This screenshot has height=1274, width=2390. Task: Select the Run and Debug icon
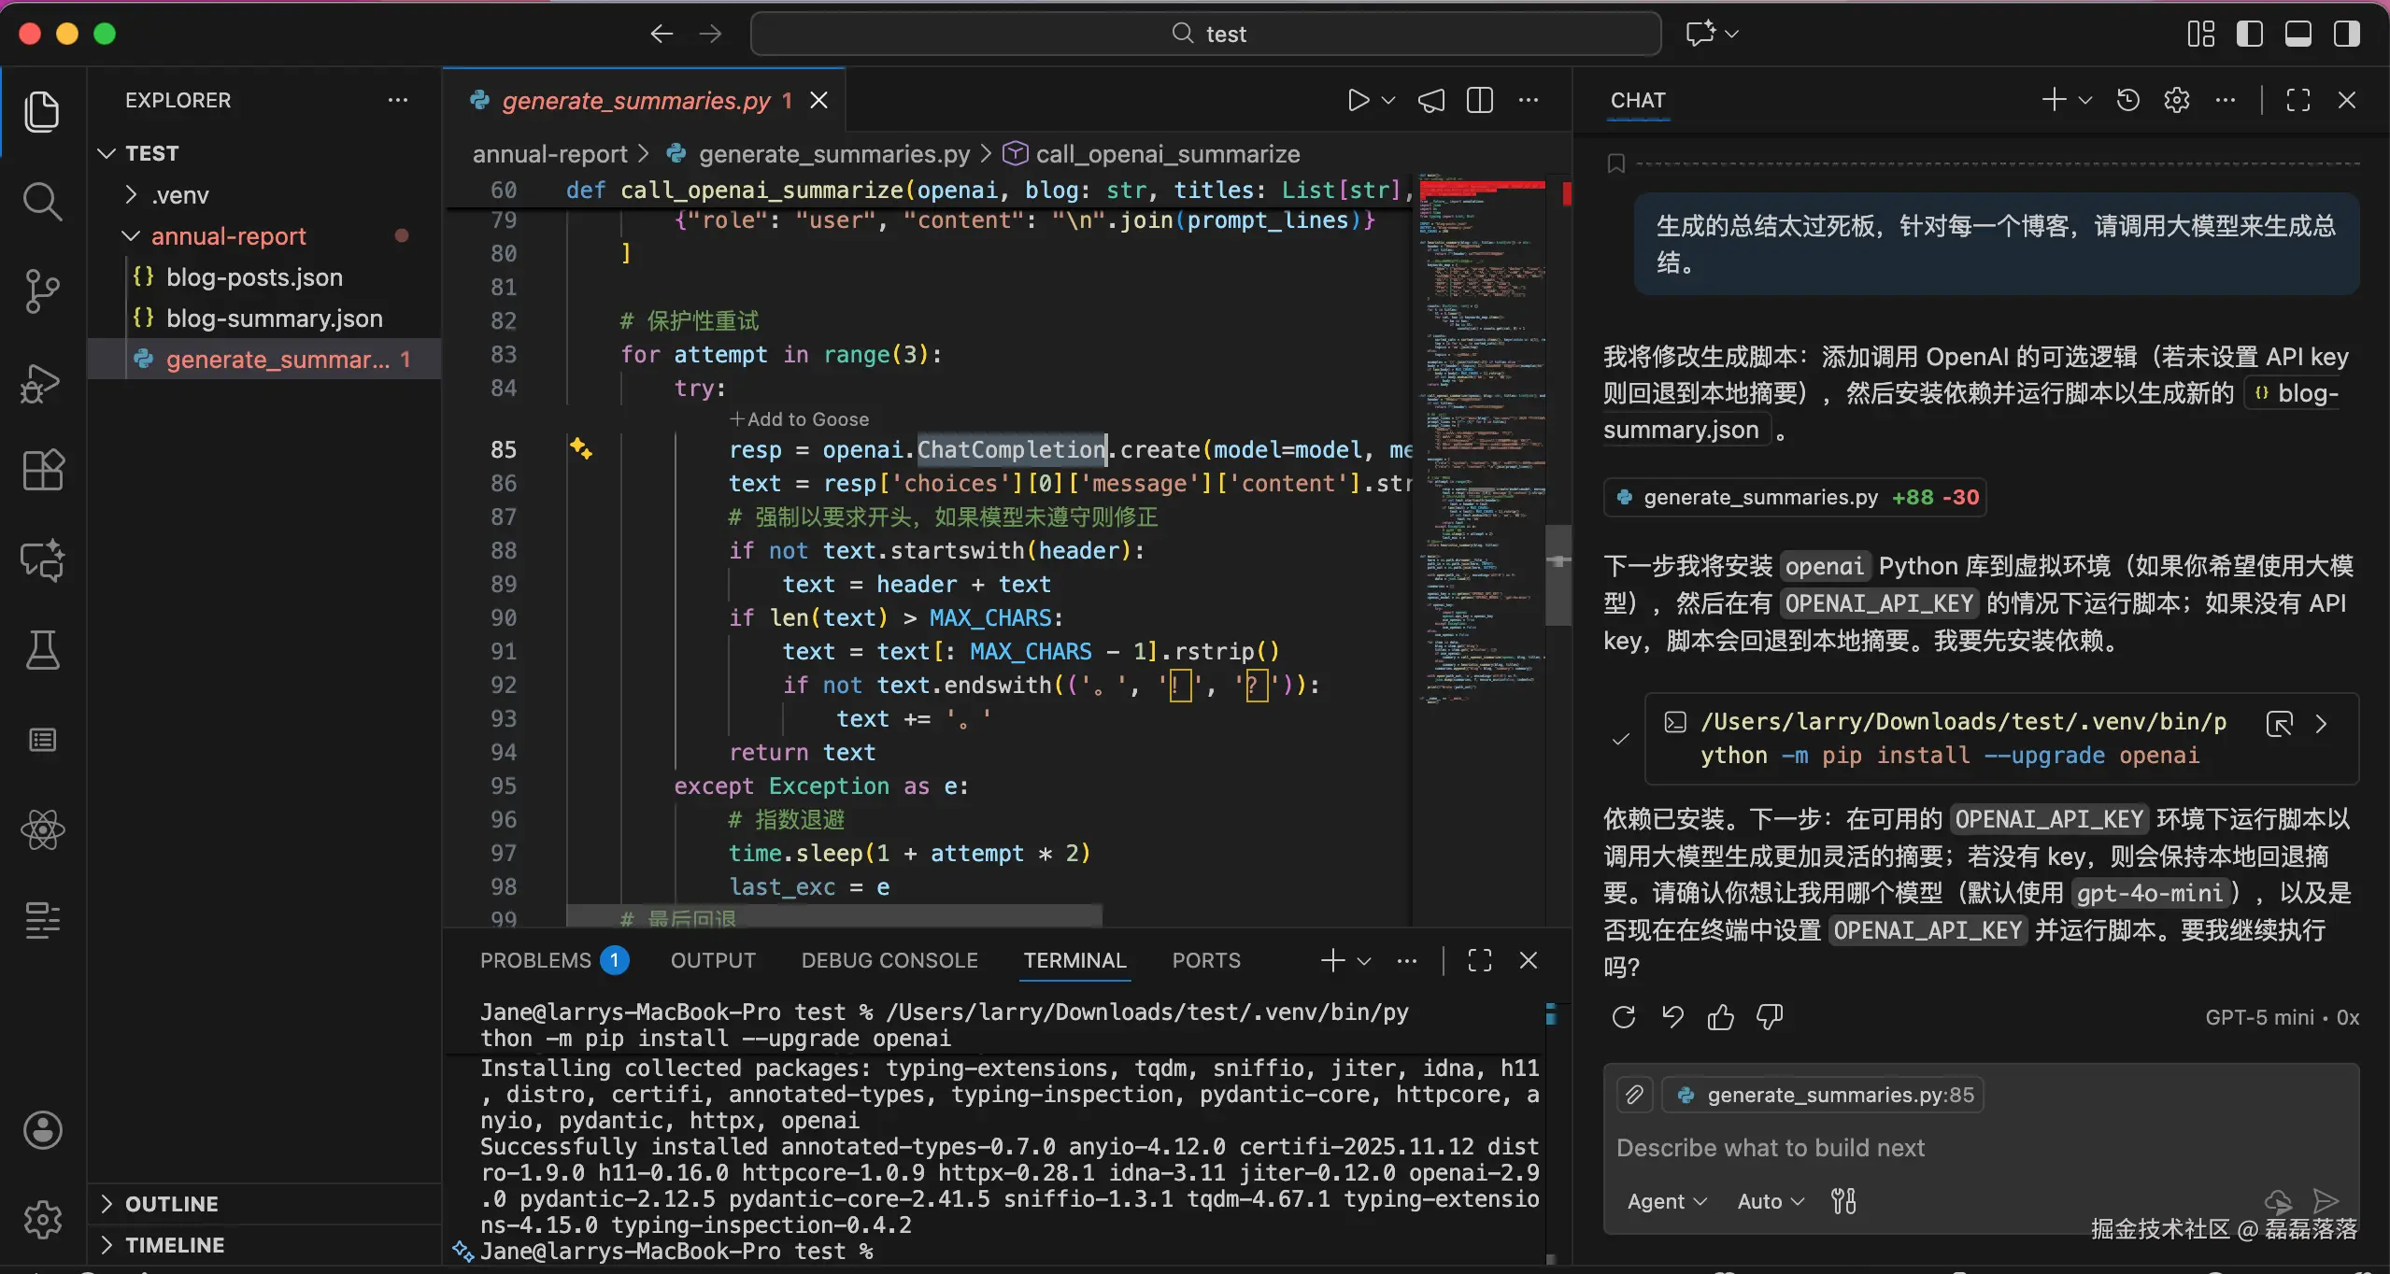tap(42, 382)
